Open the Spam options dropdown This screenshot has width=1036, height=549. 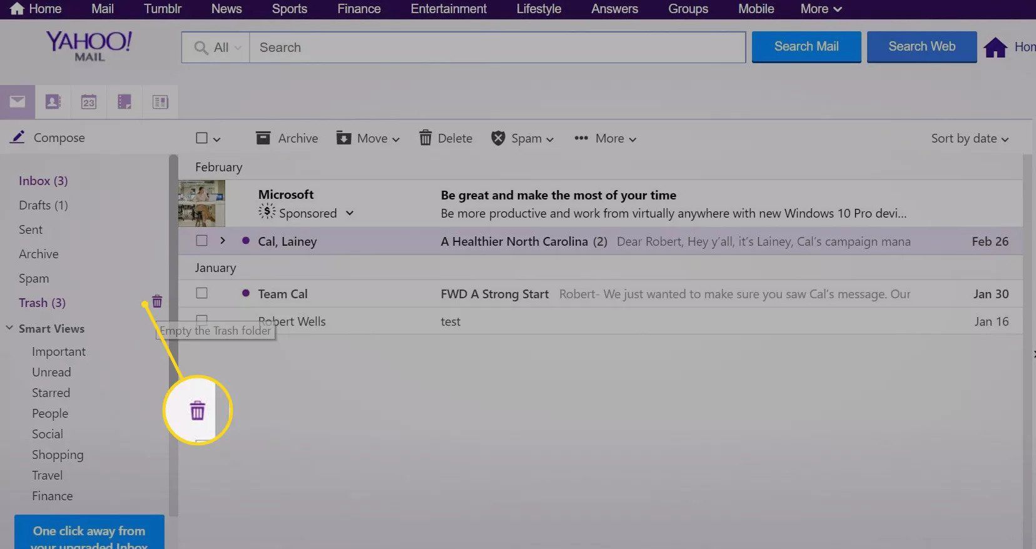[x=550, y=139]
